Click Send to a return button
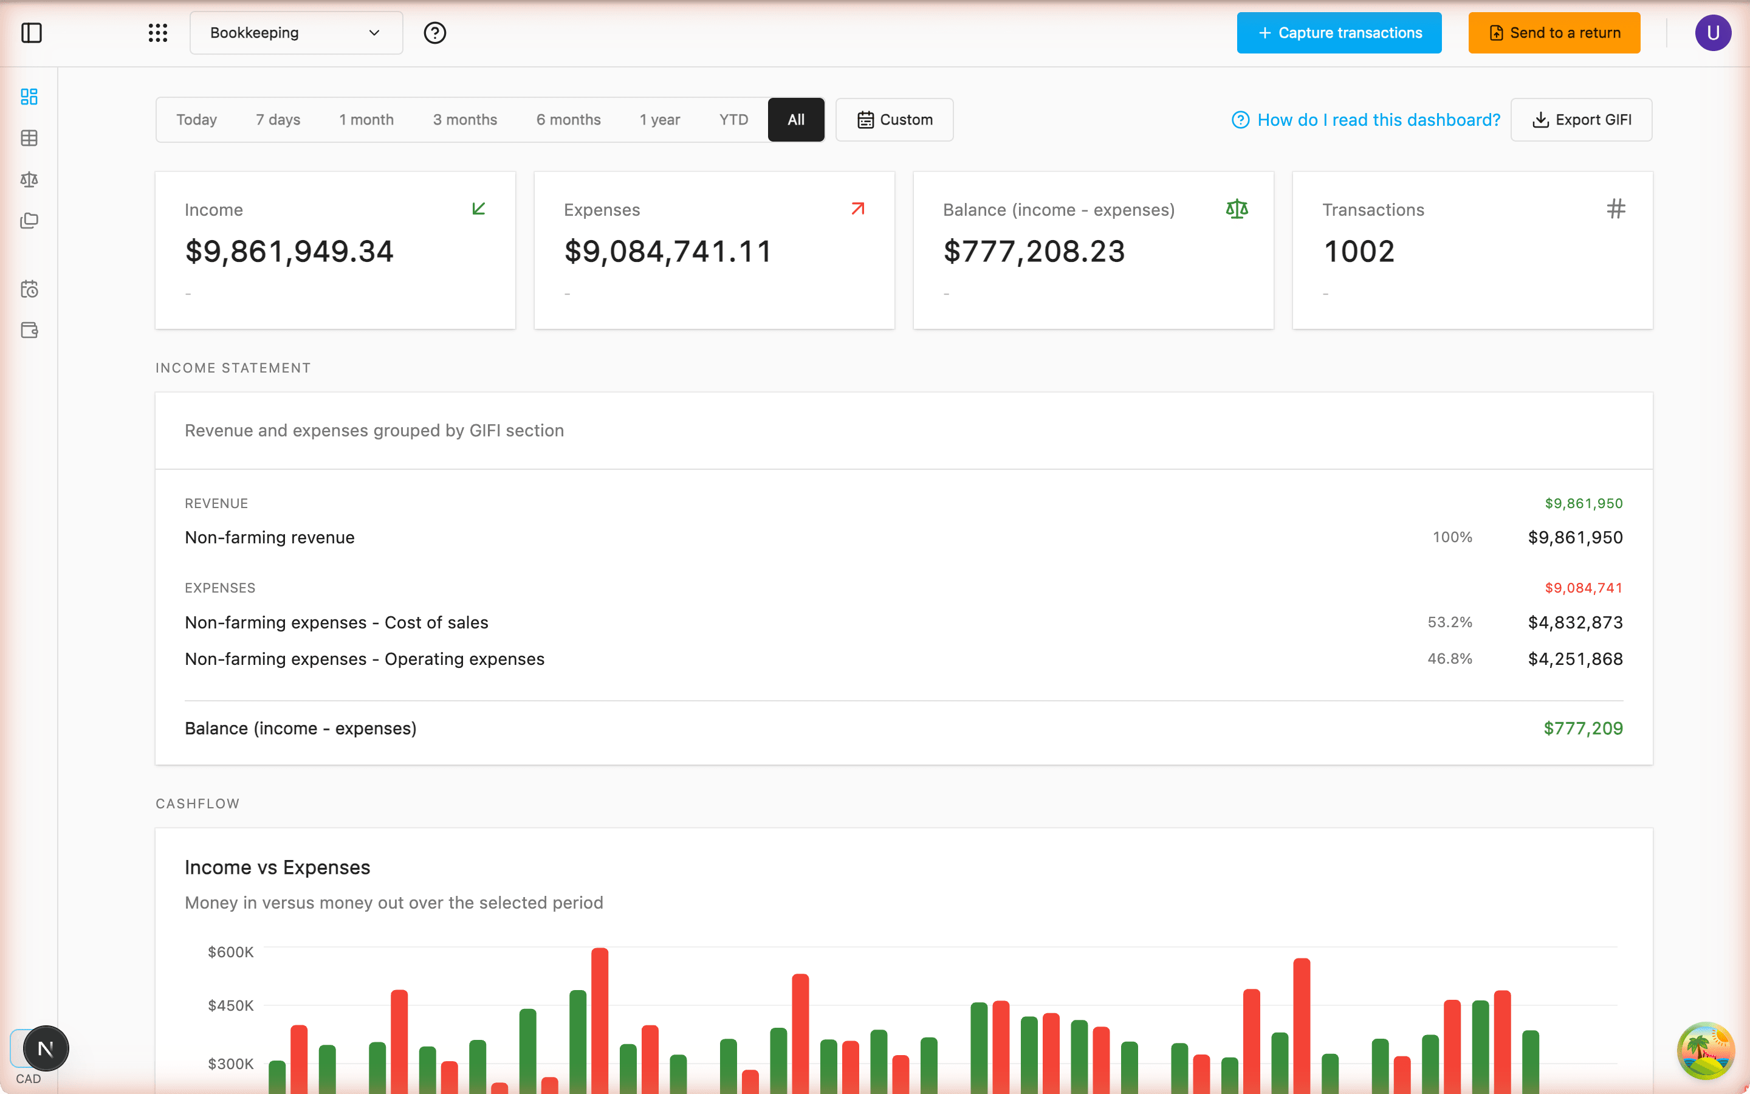Viewport: 1750px width, 1094px height. pyautogui.click(x=1554, y=33)
